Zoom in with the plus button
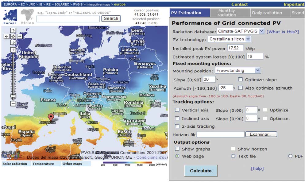 coord(13,50)
